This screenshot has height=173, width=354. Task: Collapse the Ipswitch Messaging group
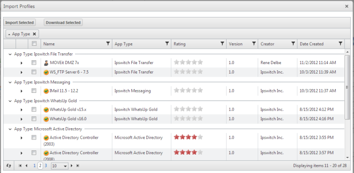point(10,82)
